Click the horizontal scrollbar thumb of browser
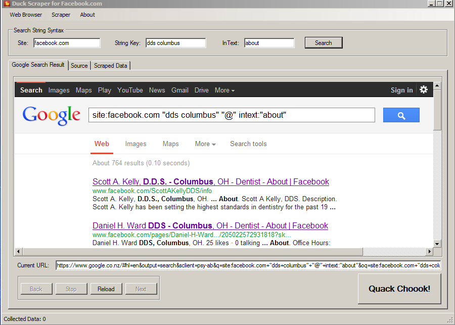This screenshot has height=325, width=455. [193, 251]
